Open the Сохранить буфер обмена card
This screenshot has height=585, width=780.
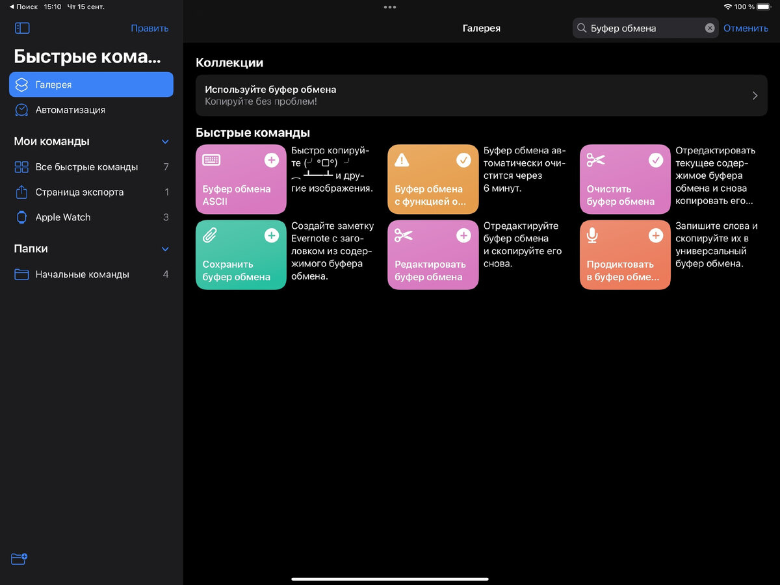241,255
